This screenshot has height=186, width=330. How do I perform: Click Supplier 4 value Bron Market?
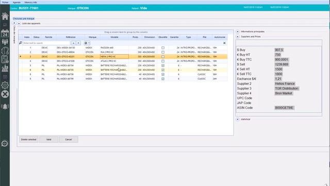284,93
